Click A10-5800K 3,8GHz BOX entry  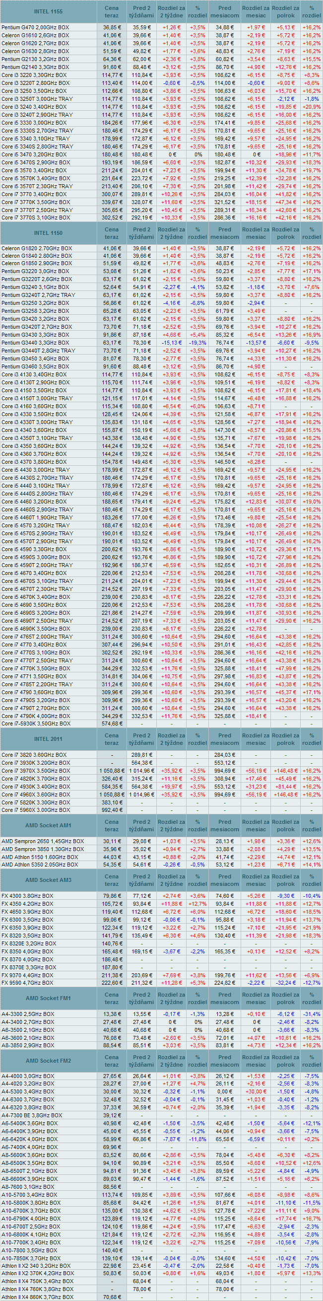tap(31, 1203)
